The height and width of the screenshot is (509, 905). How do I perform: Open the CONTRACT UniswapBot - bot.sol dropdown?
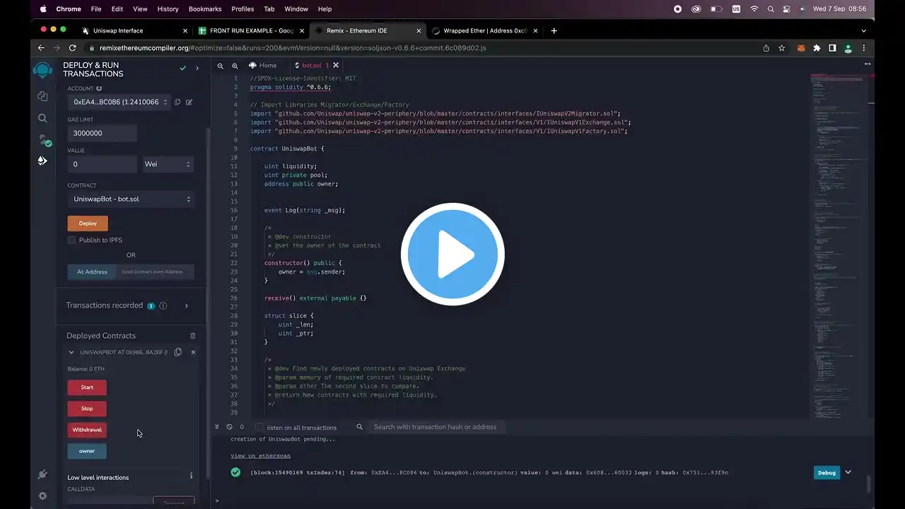pyautogui.click(x=130, y=199)
